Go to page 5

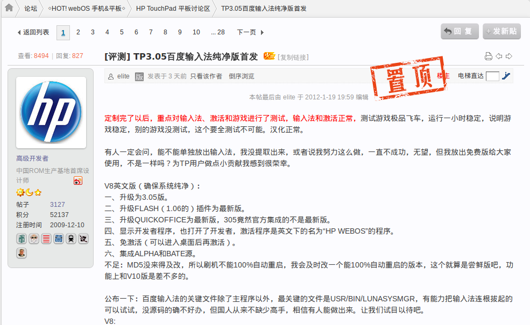[x=122, y=32]
